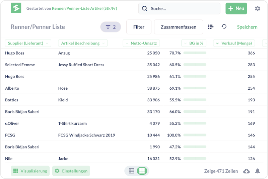
Task: Click Netto-Umsatz value 35 042
Action: (x=153, y=65)
